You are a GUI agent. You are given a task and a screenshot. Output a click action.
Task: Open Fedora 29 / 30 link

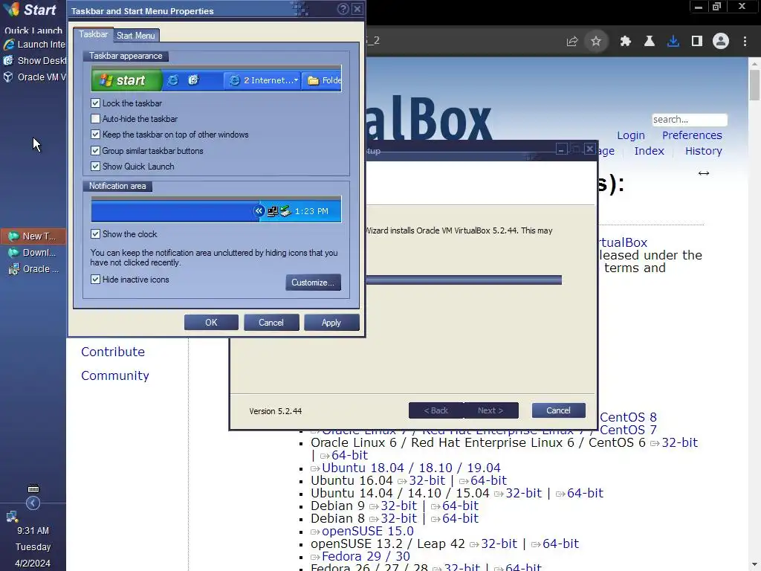pos(366,556)
